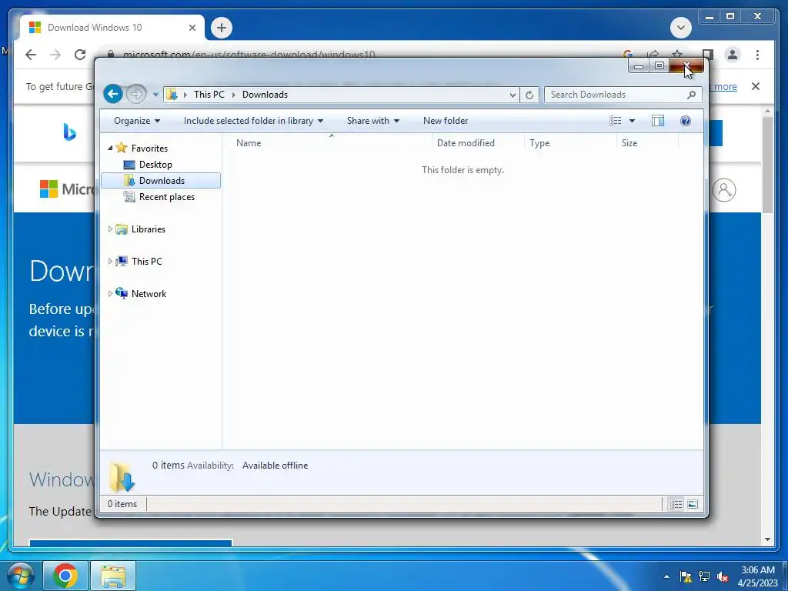Switch to large icons view via status bar icon
The width and height of the screenshot is (788, 591).
693,504
